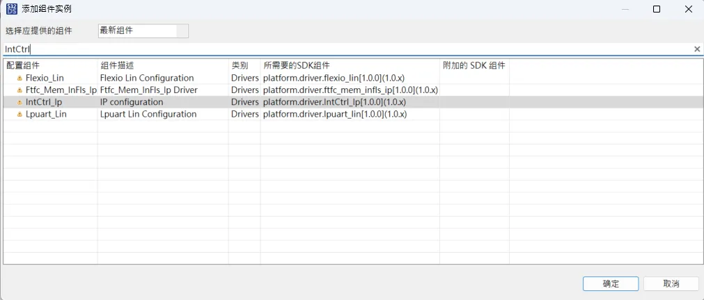Click the S32DS app icon in title bar

(12, 9)
